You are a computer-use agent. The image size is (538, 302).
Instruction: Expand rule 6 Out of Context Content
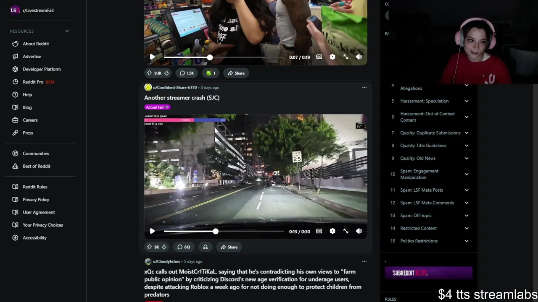pos(467,117)
